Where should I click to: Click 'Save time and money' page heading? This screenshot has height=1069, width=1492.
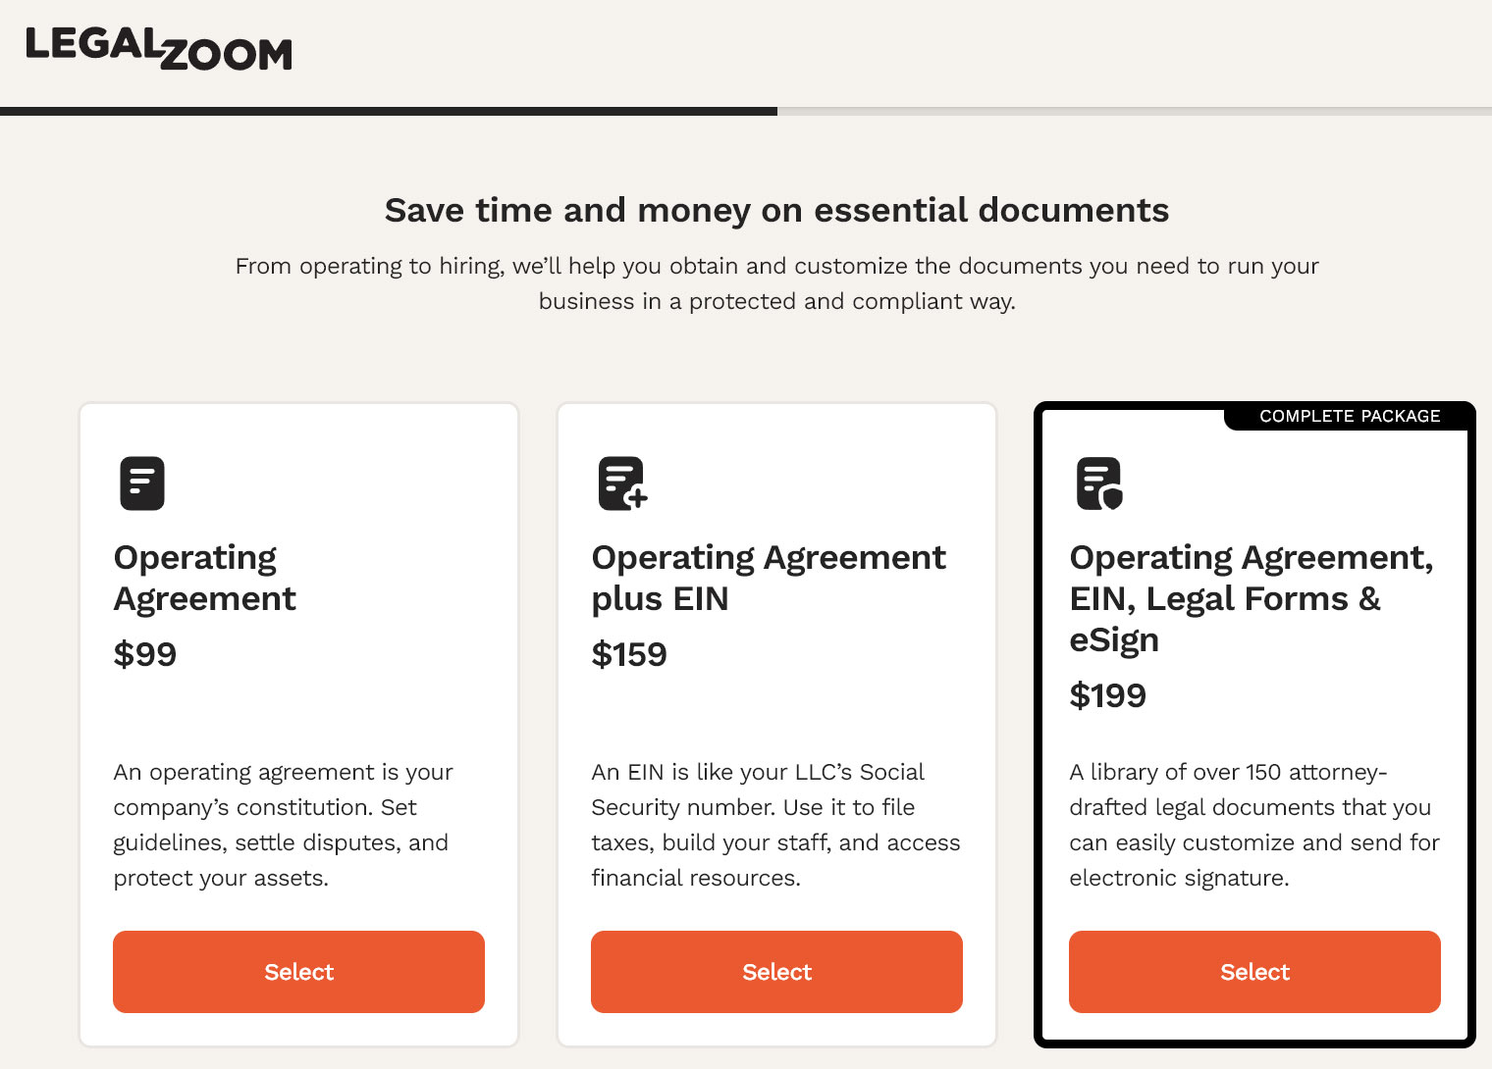[x=776, y=210]
